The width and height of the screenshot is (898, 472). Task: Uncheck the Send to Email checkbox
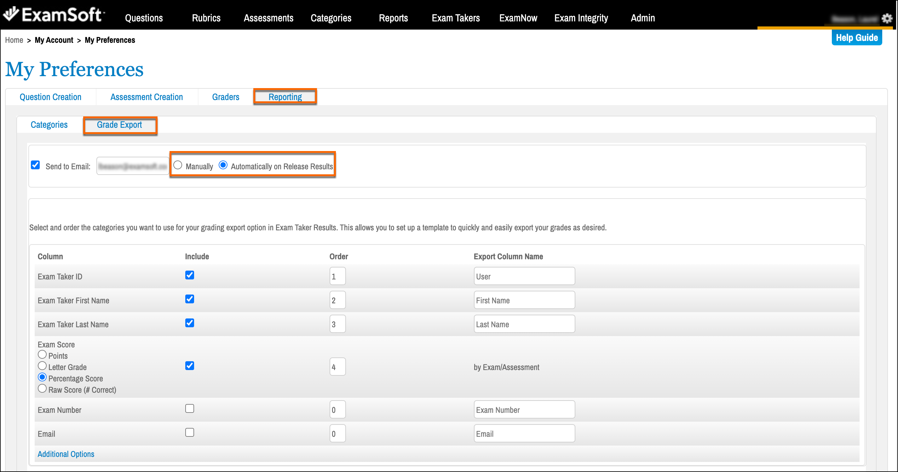click(x=36, y=165)
